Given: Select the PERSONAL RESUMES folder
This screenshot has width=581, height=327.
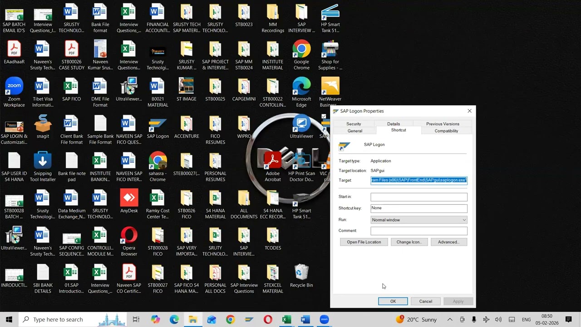Looking at the screenshot, I should click(215, 168).
